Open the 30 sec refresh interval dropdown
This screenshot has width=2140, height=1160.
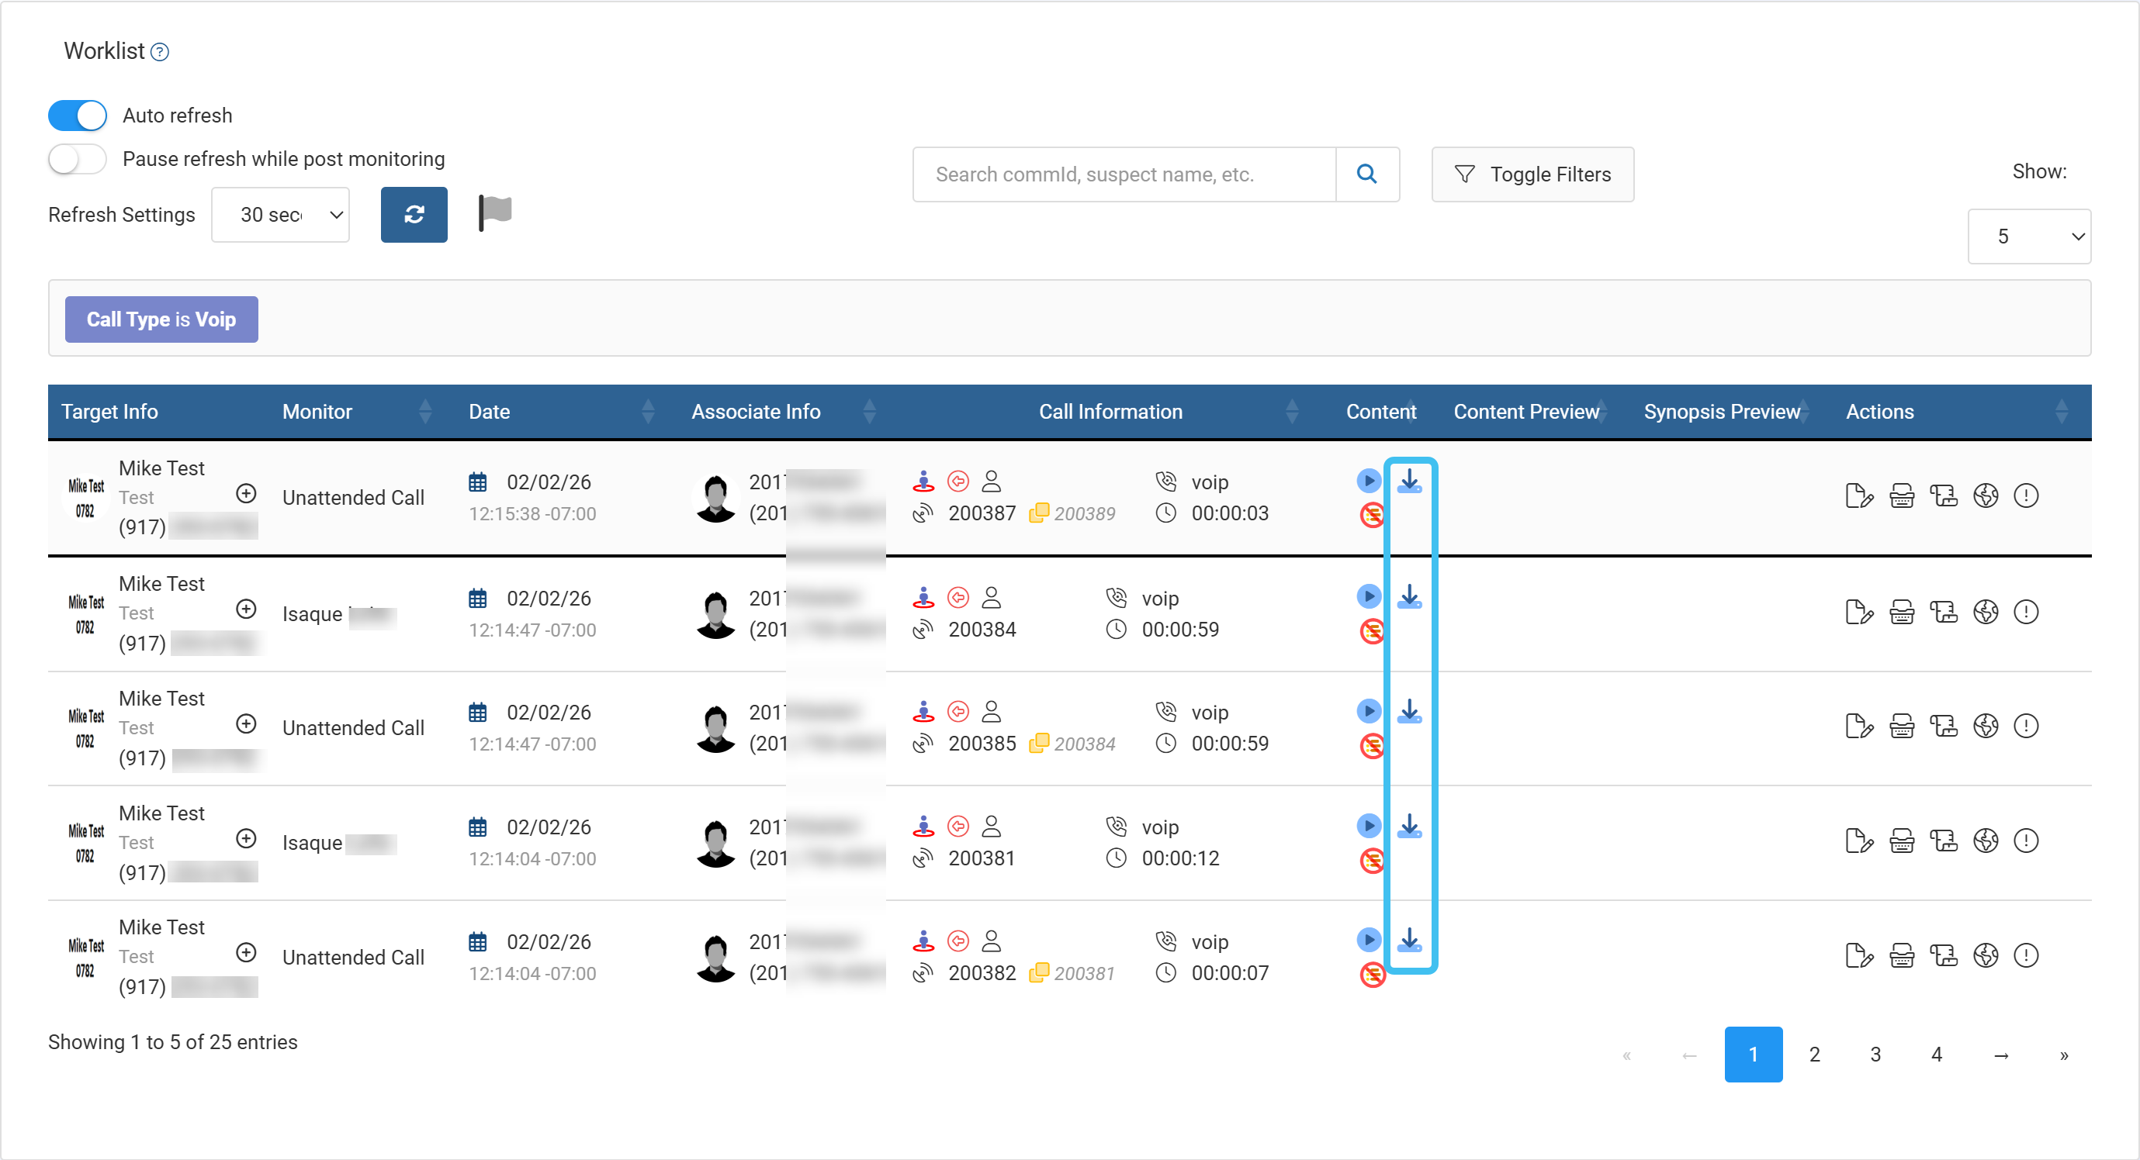[x=280, y=214]
